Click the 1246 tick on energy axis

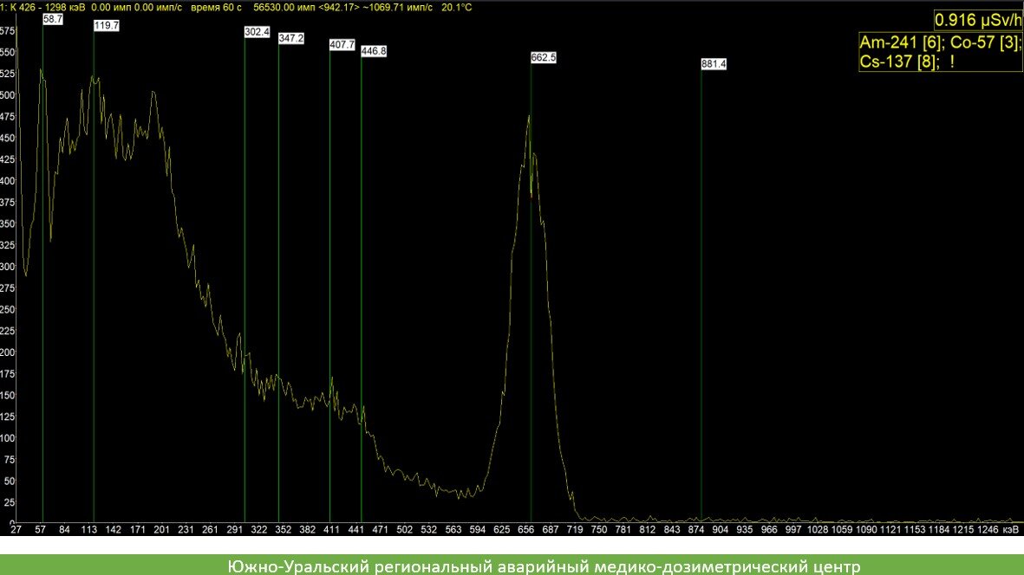988,530
